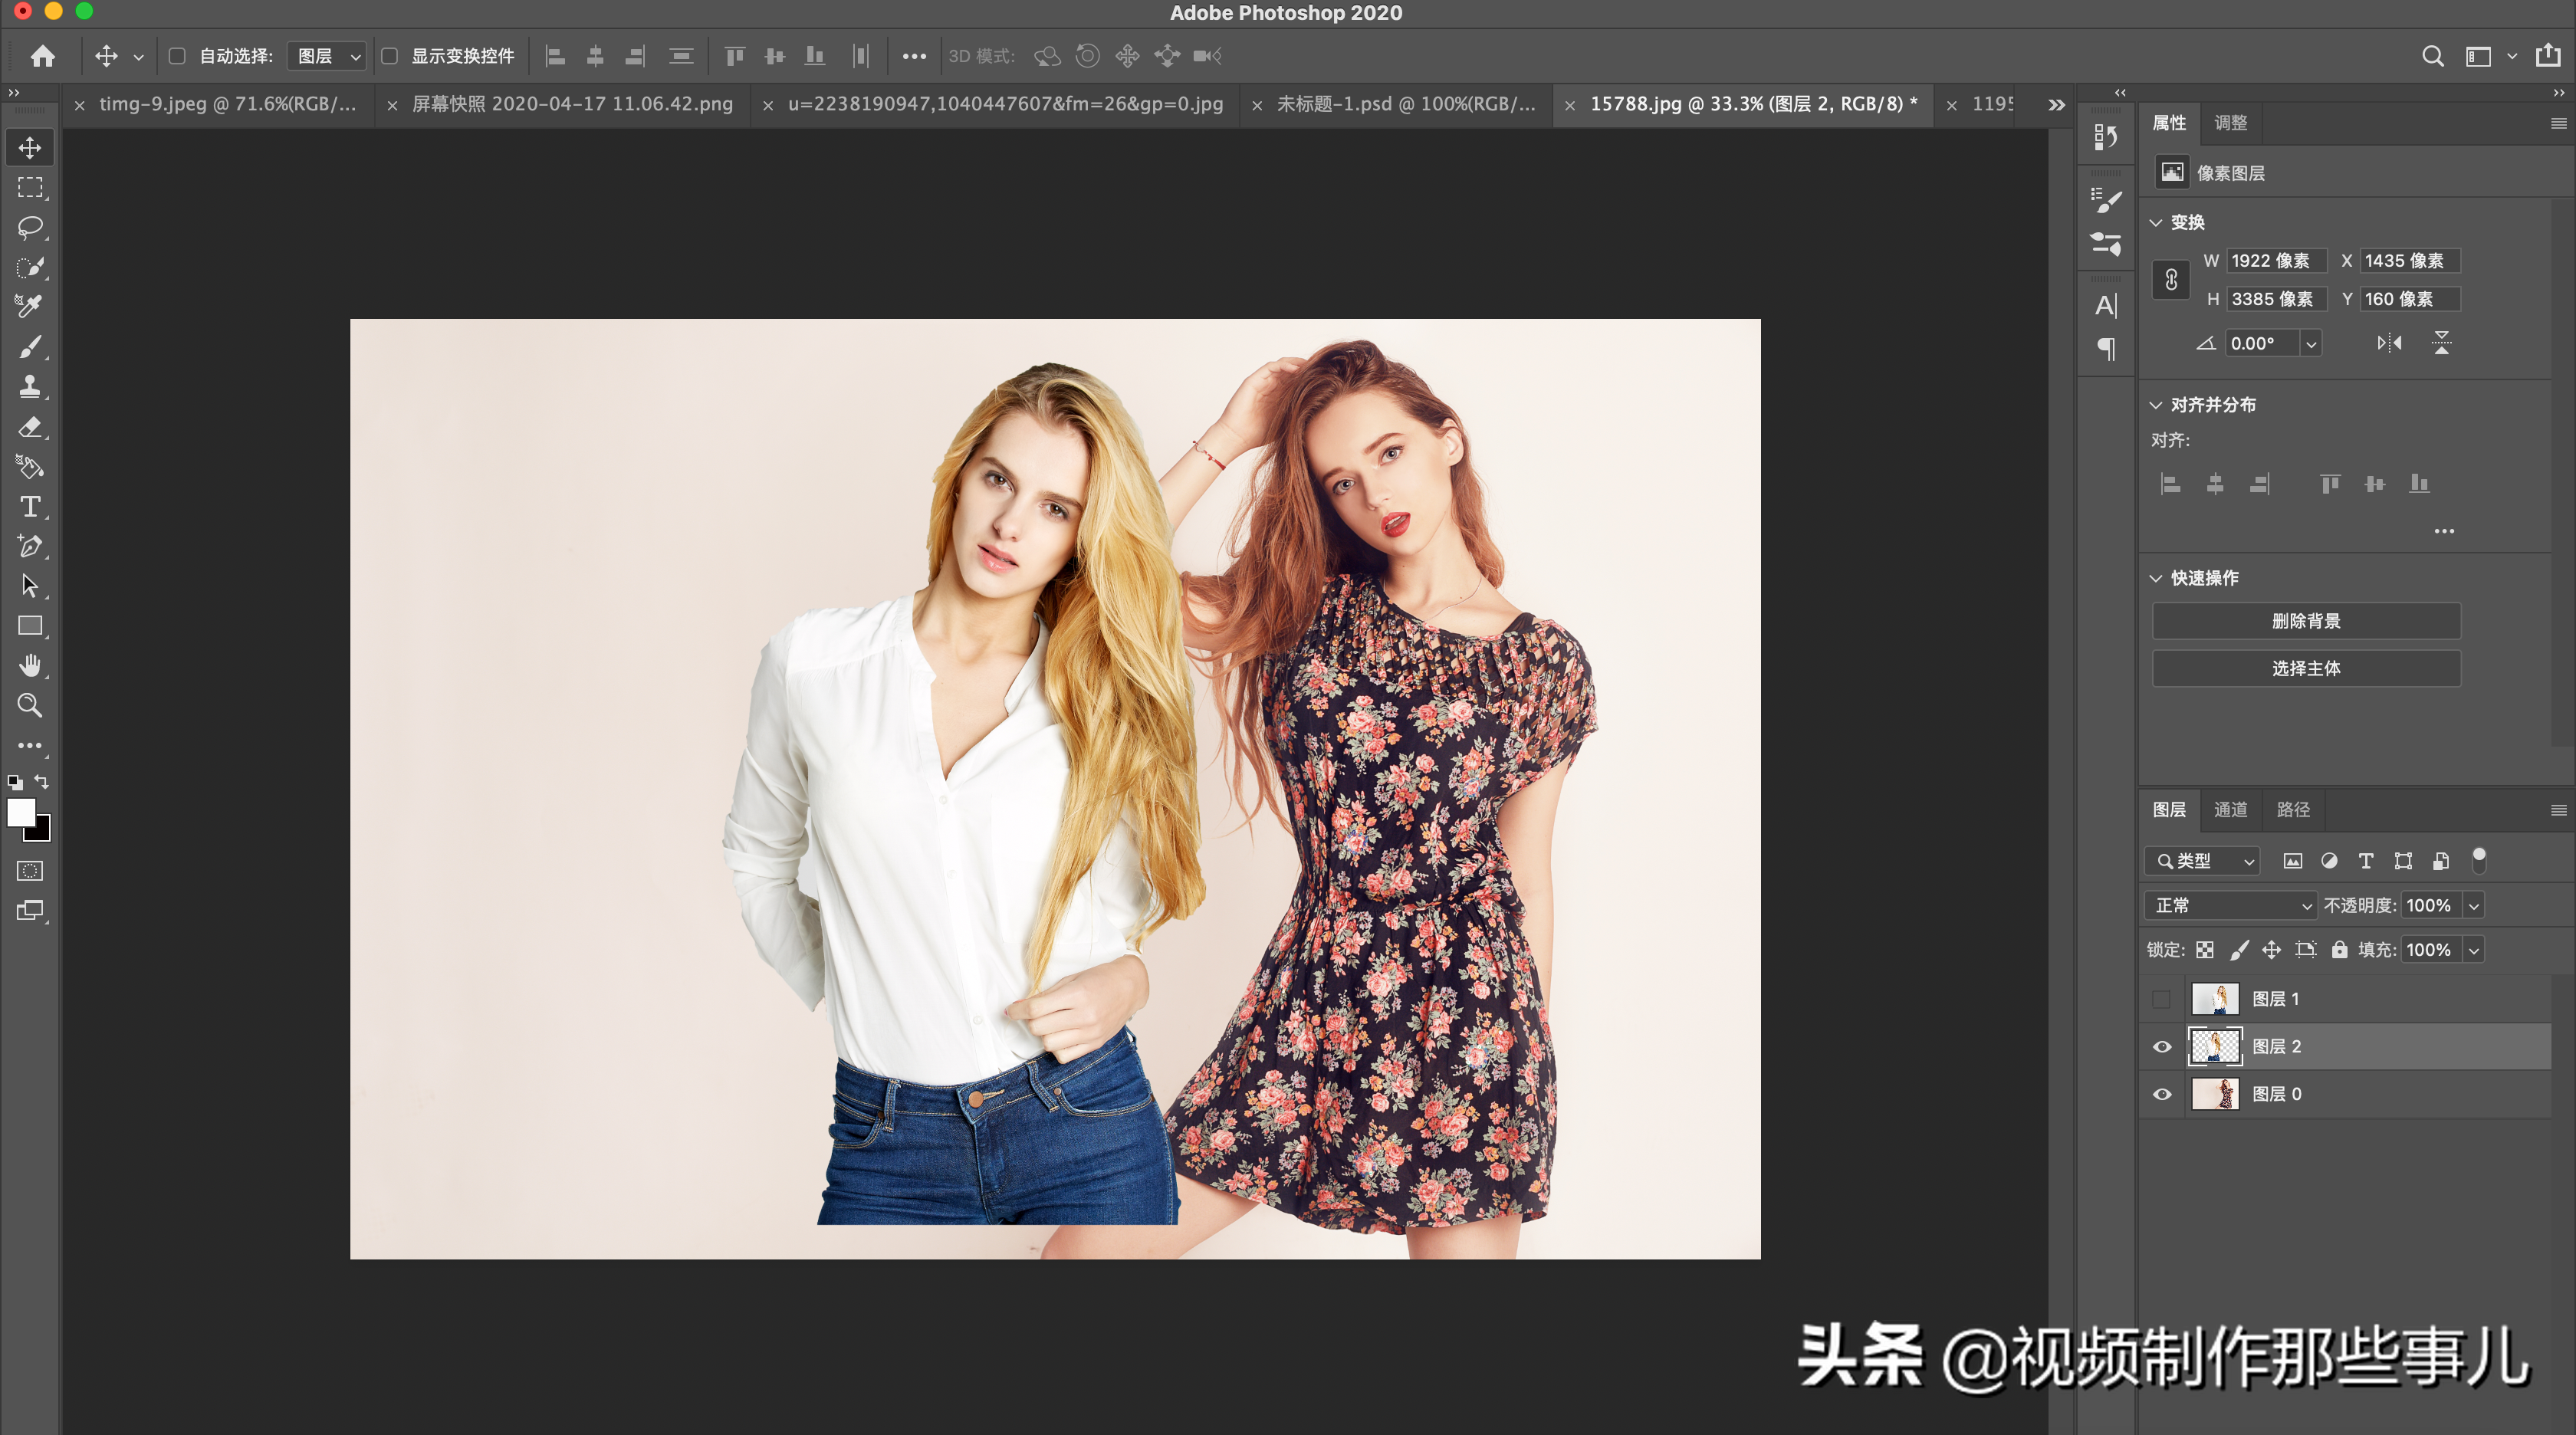The height and width of the screenshot is (1435, 2576).
Task: Toggle lock image pixels brush icon
Action: click(x=2239, y=950)
